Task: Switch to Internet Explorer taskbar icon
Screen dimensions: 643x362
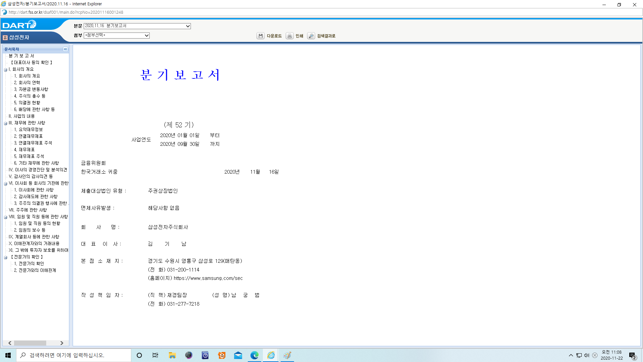Action: point(271,355)
